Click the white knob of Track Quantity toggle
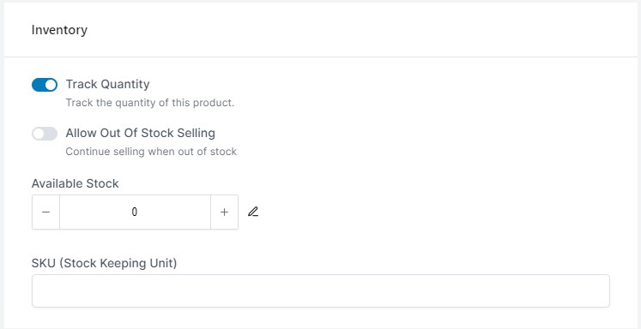This screenshot has height=329, width=641. tap(51, 85)
